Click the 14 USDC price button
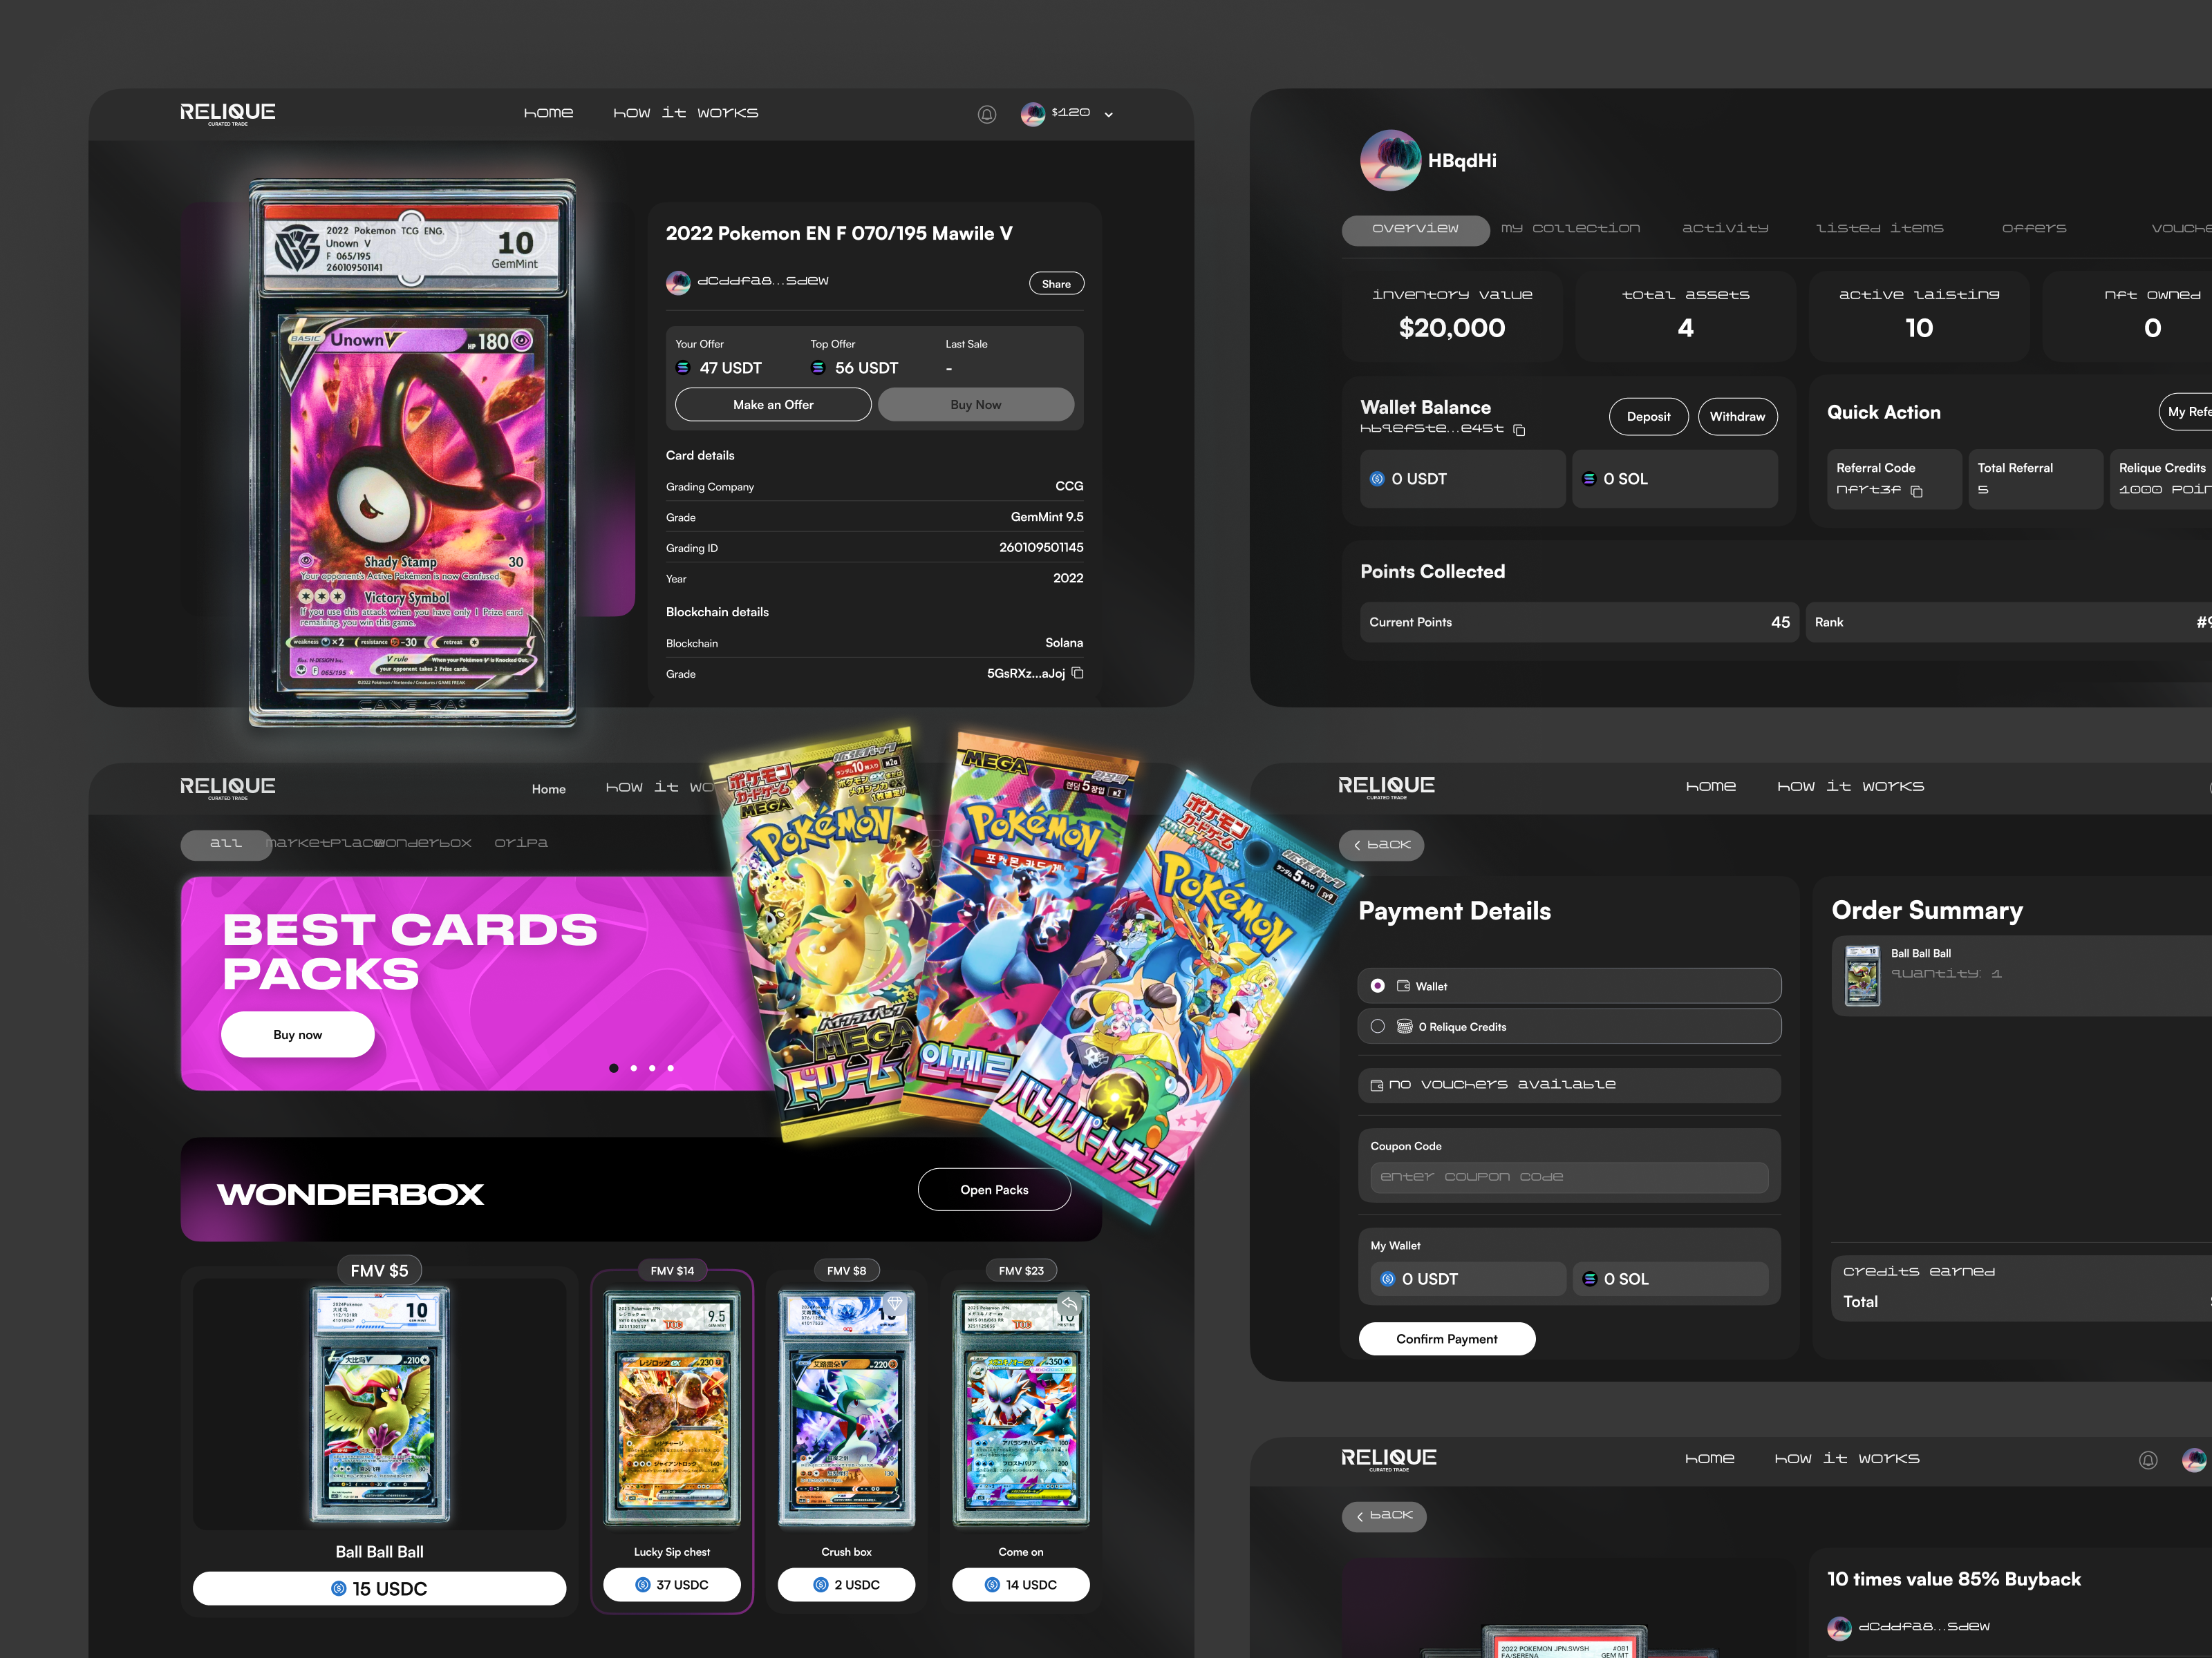Image resolution: width=2212 pixels, height=1658 pixels. click(1020, 1585)
